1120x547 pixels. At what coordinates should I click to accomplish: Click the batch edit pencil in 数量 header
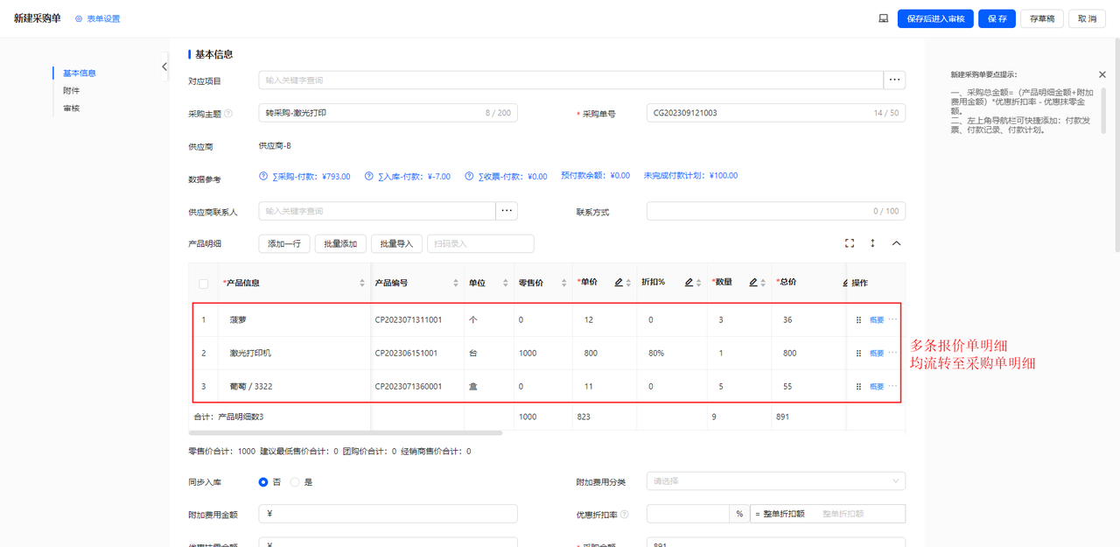pyautogui.click(x=753, y=283)
